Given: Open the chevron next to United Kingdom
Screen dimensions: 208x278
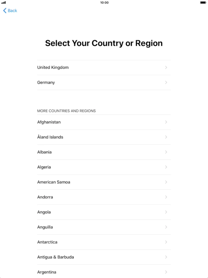Looking at the screenshot, I should tap(166, 67).
